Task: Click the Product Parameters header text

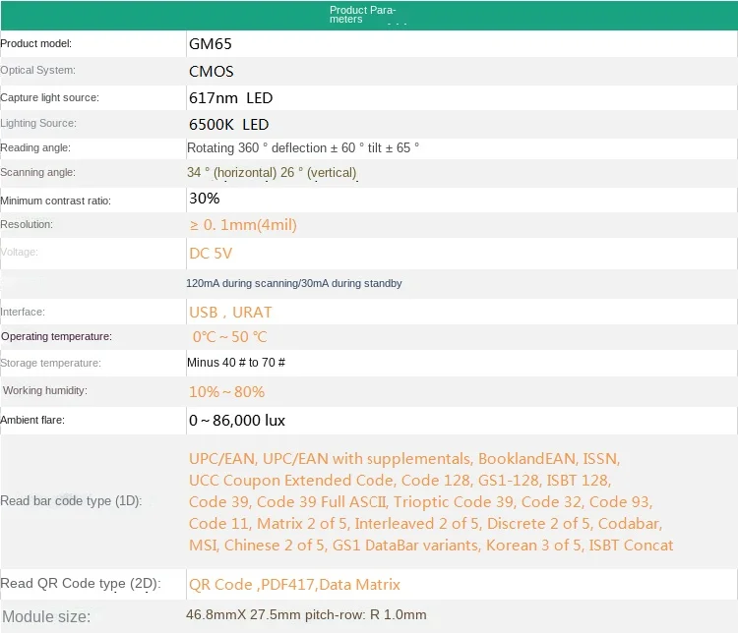Action: click(x=362, y=15)
